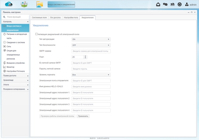199x140 pixels.
Task: Decrease the port number with down arrow
Action: (x=85, y=58)
